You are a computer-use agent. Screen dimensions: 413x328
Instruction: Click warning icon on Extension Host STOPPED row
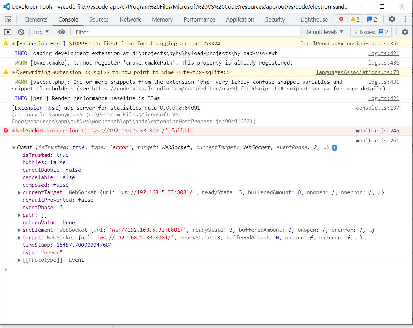(x=6, y=43)
